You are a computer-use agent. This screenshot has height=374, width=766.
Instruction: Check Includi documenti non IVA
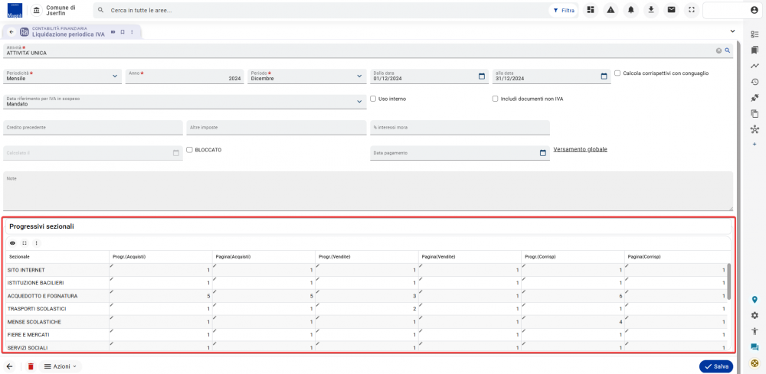(496, 99)
